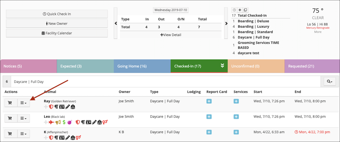Click the red gender icon under K
Viewport: 340px width, 142px height.
[78, 138]
